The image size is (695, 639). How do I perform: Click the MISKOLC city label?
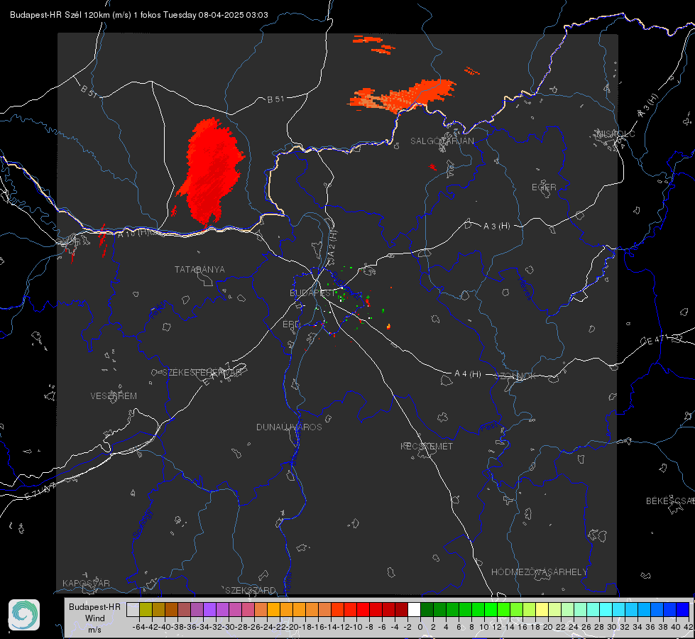pos(615,134)
